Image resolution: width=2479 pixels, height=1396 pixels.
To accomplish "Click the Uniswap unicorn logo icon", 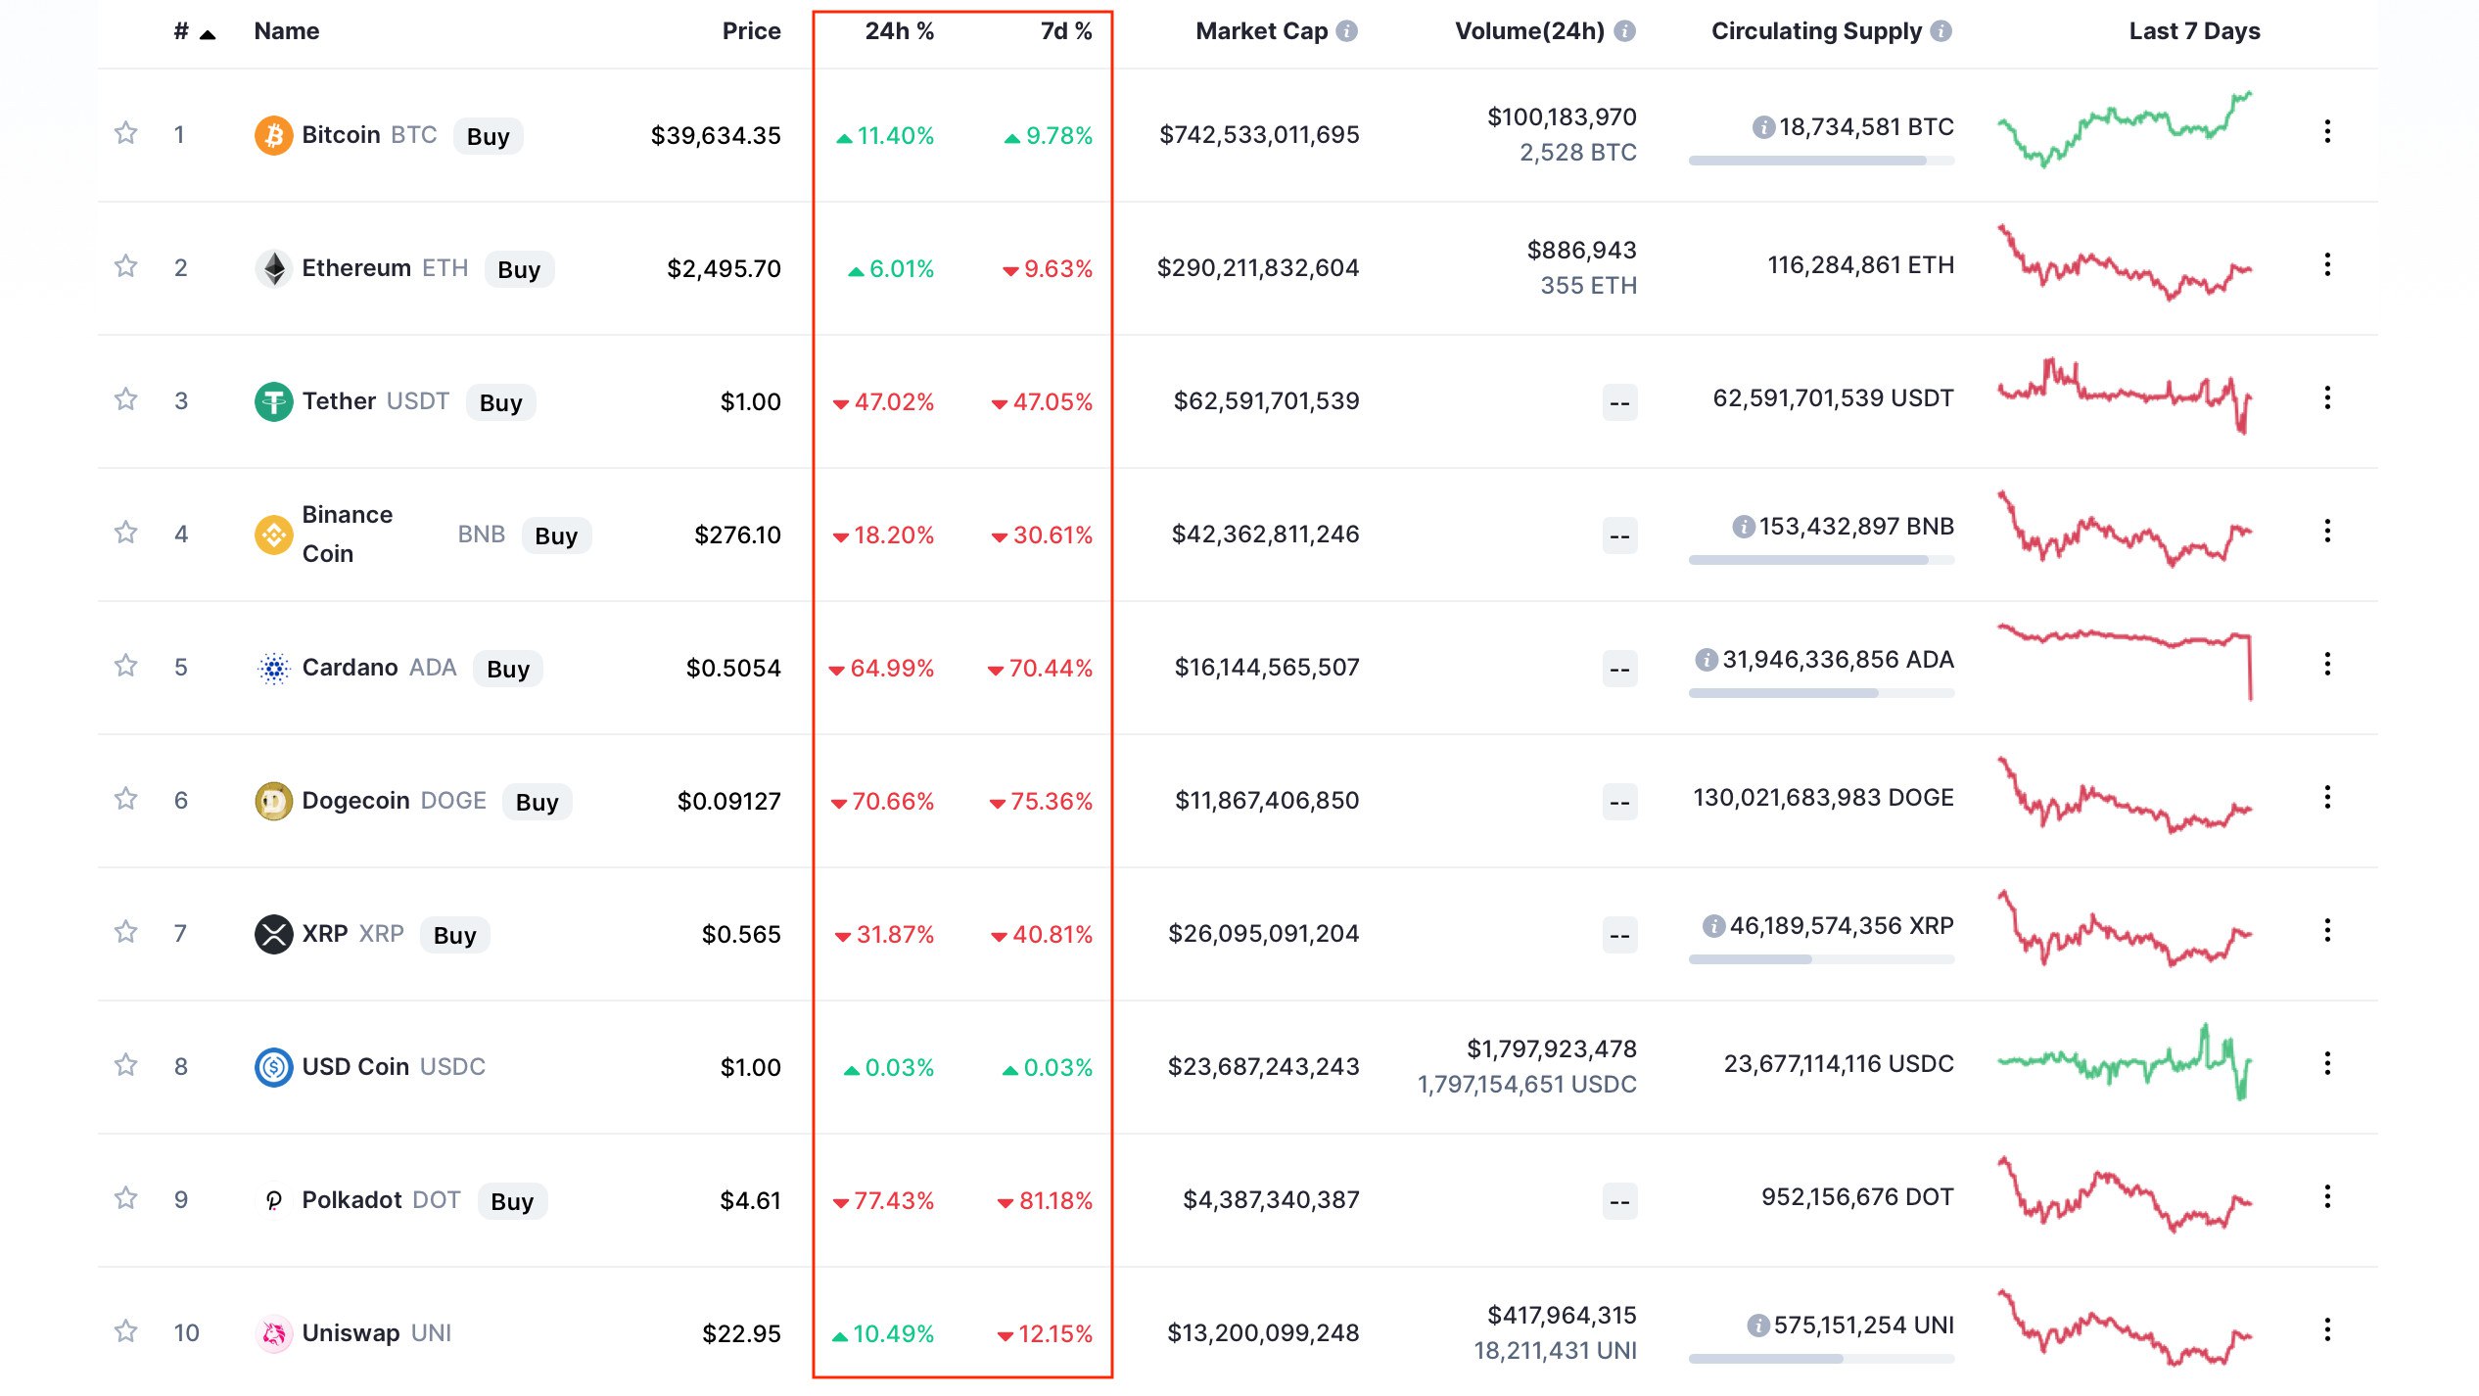I will 274,1333.
